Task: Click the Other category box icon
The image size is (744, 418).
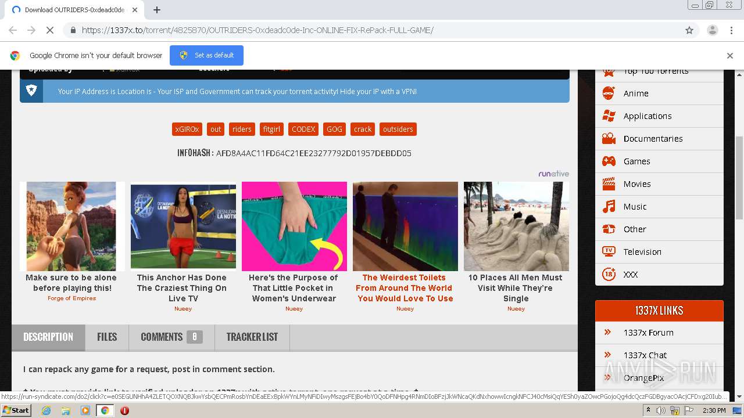Action: click(x=609, y=229)
